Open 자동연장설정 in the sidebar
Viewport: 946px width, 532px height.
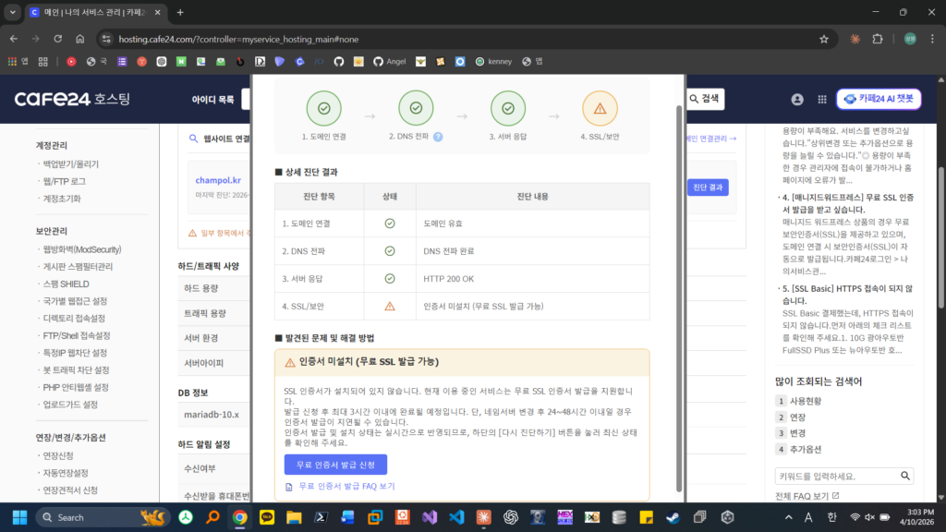tap(66, 473)
